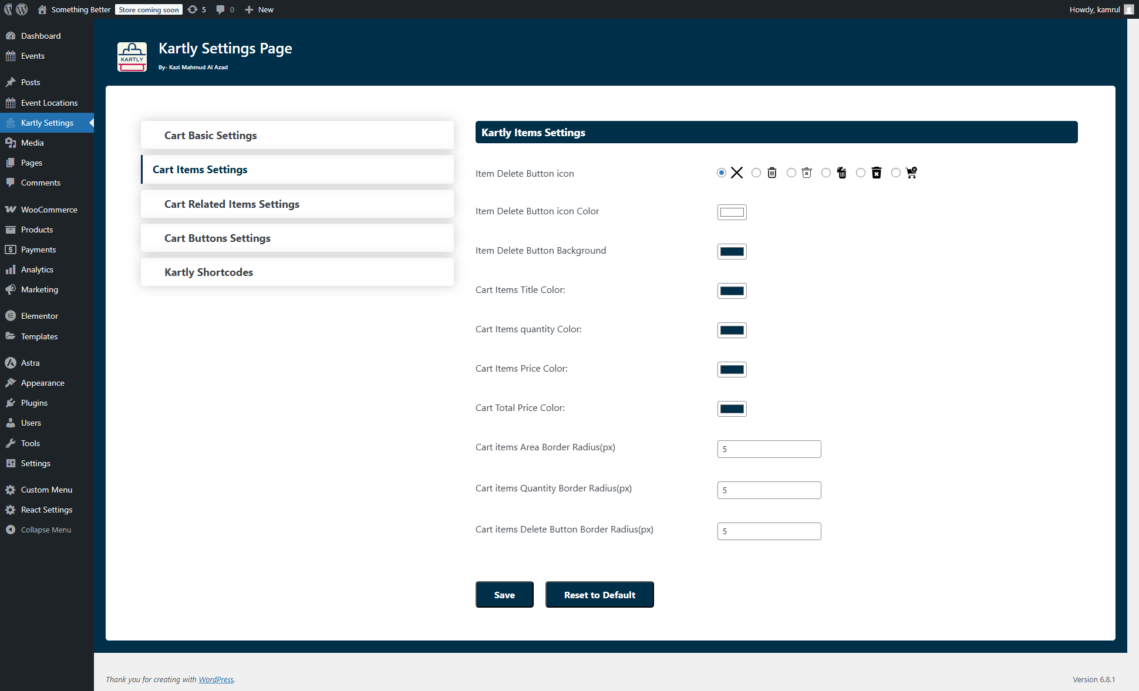Open Something Better site link
This screenshot has height=691, width=1139.
click(x=81, y=9)
